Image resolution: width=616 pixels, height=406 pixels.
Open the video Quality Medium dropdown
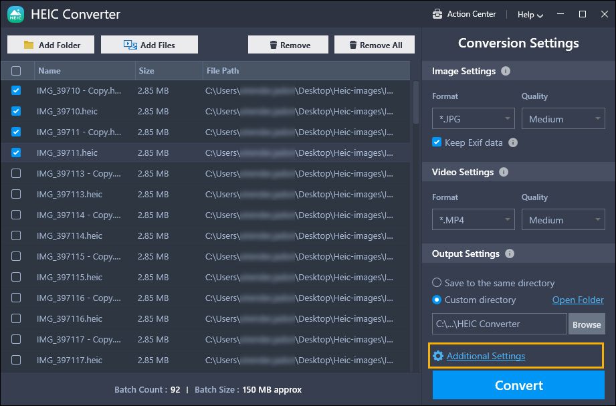pos(563,219)
